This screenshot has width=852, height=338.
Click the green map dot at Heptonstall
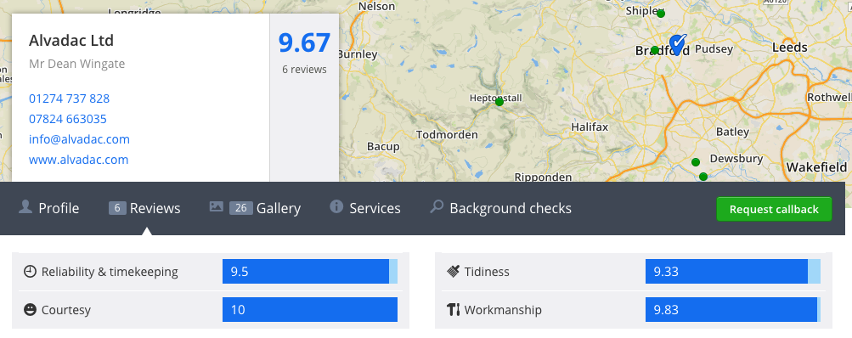point(499,102)
